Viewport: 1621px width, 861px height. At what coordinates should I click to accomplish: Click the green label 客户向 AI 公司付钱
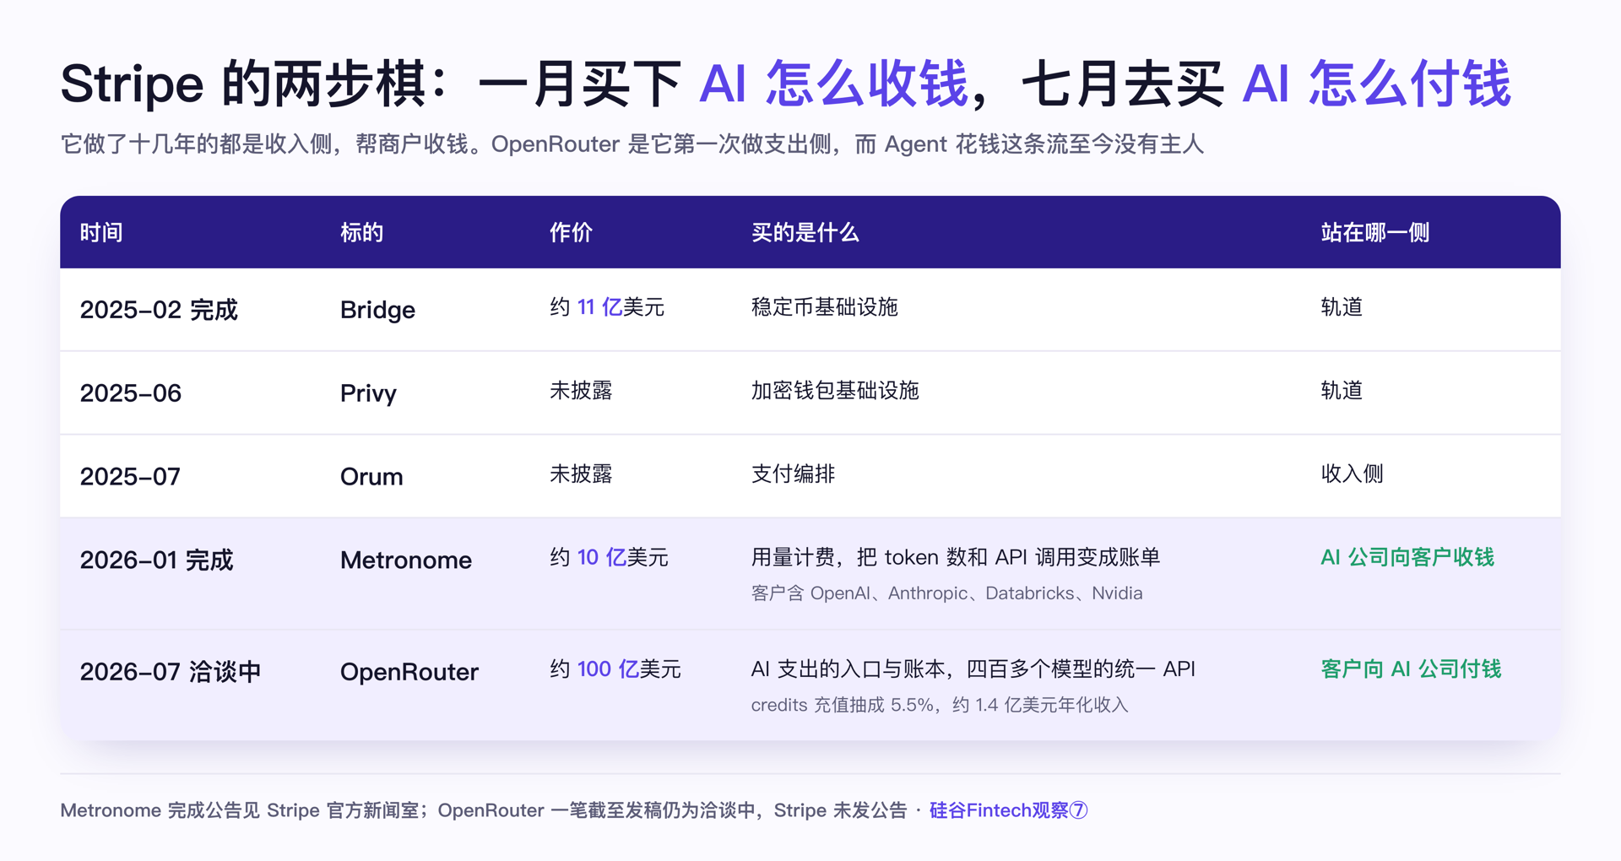(1411, 669)
